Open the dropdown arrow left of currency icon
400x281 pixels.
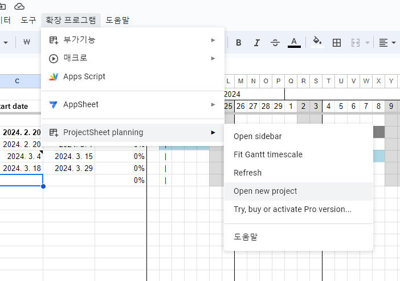(5, 43)
